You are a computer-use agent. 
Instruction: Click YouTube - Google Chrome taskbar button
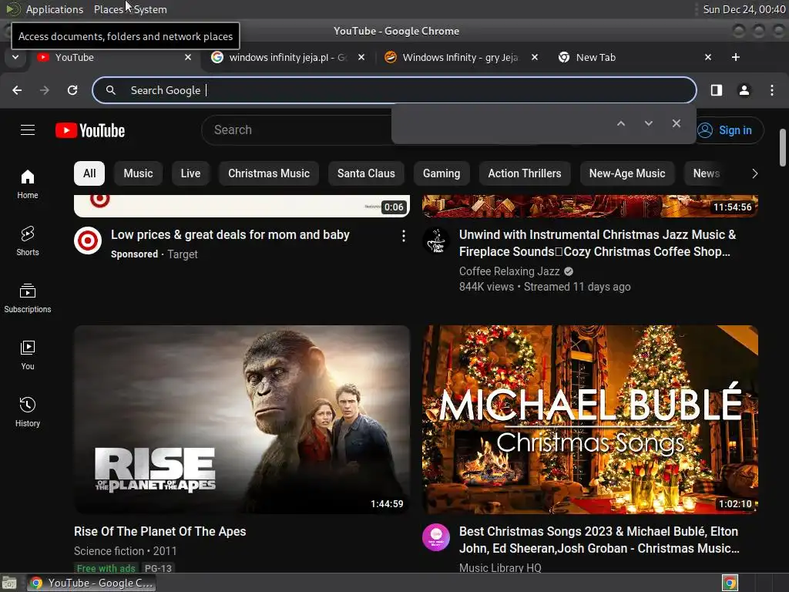(x=92, y=583)
